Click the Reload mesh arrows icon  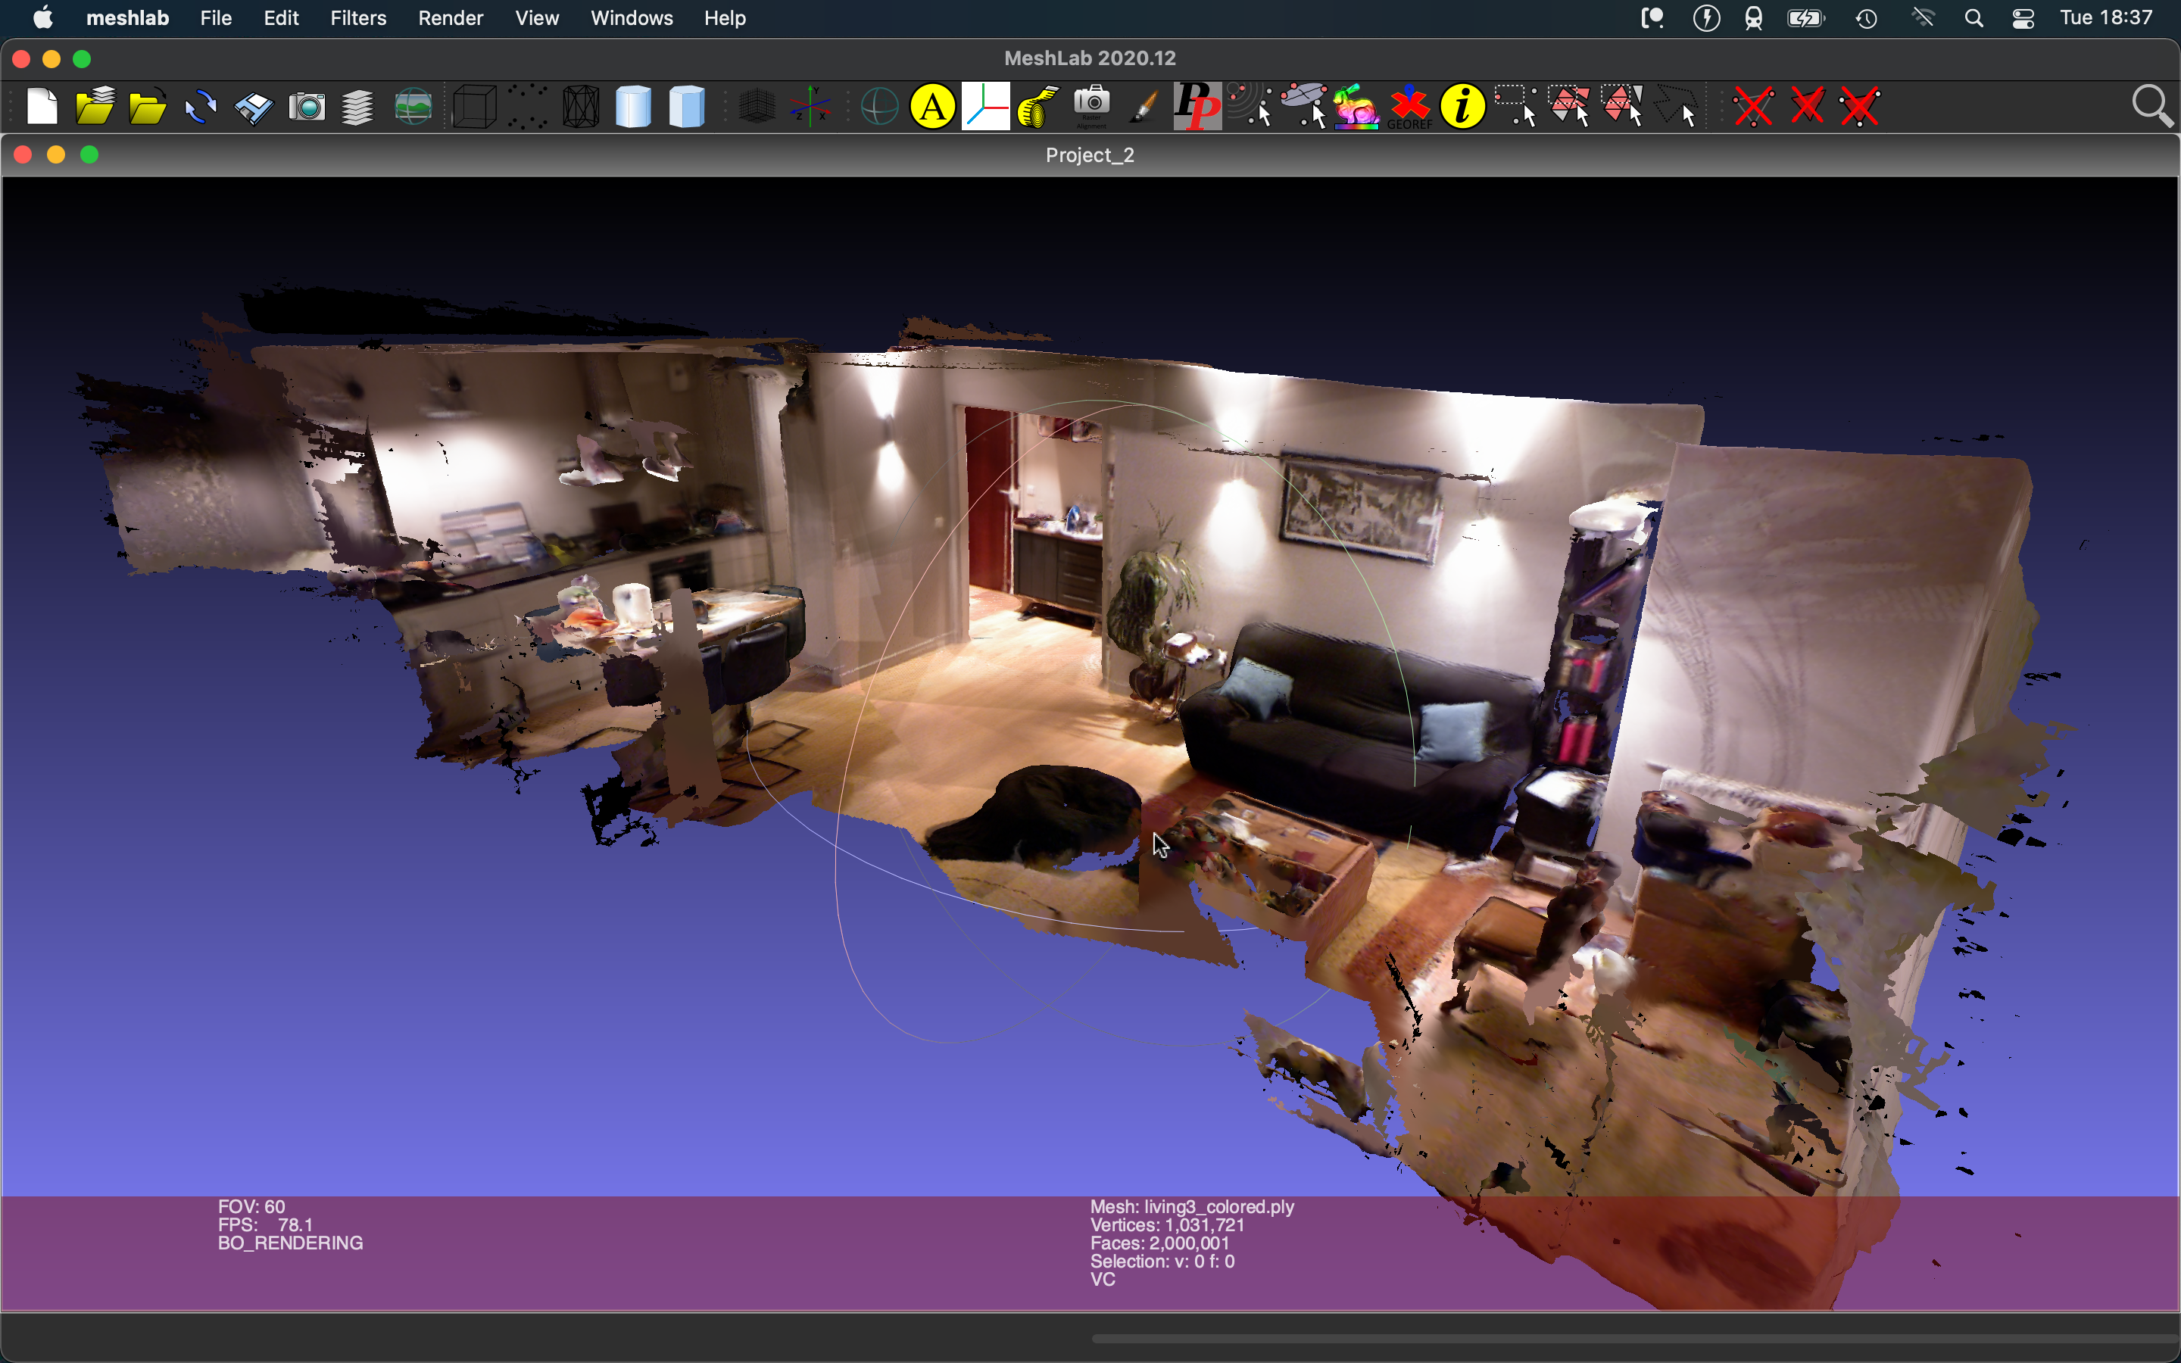point(200,108)
